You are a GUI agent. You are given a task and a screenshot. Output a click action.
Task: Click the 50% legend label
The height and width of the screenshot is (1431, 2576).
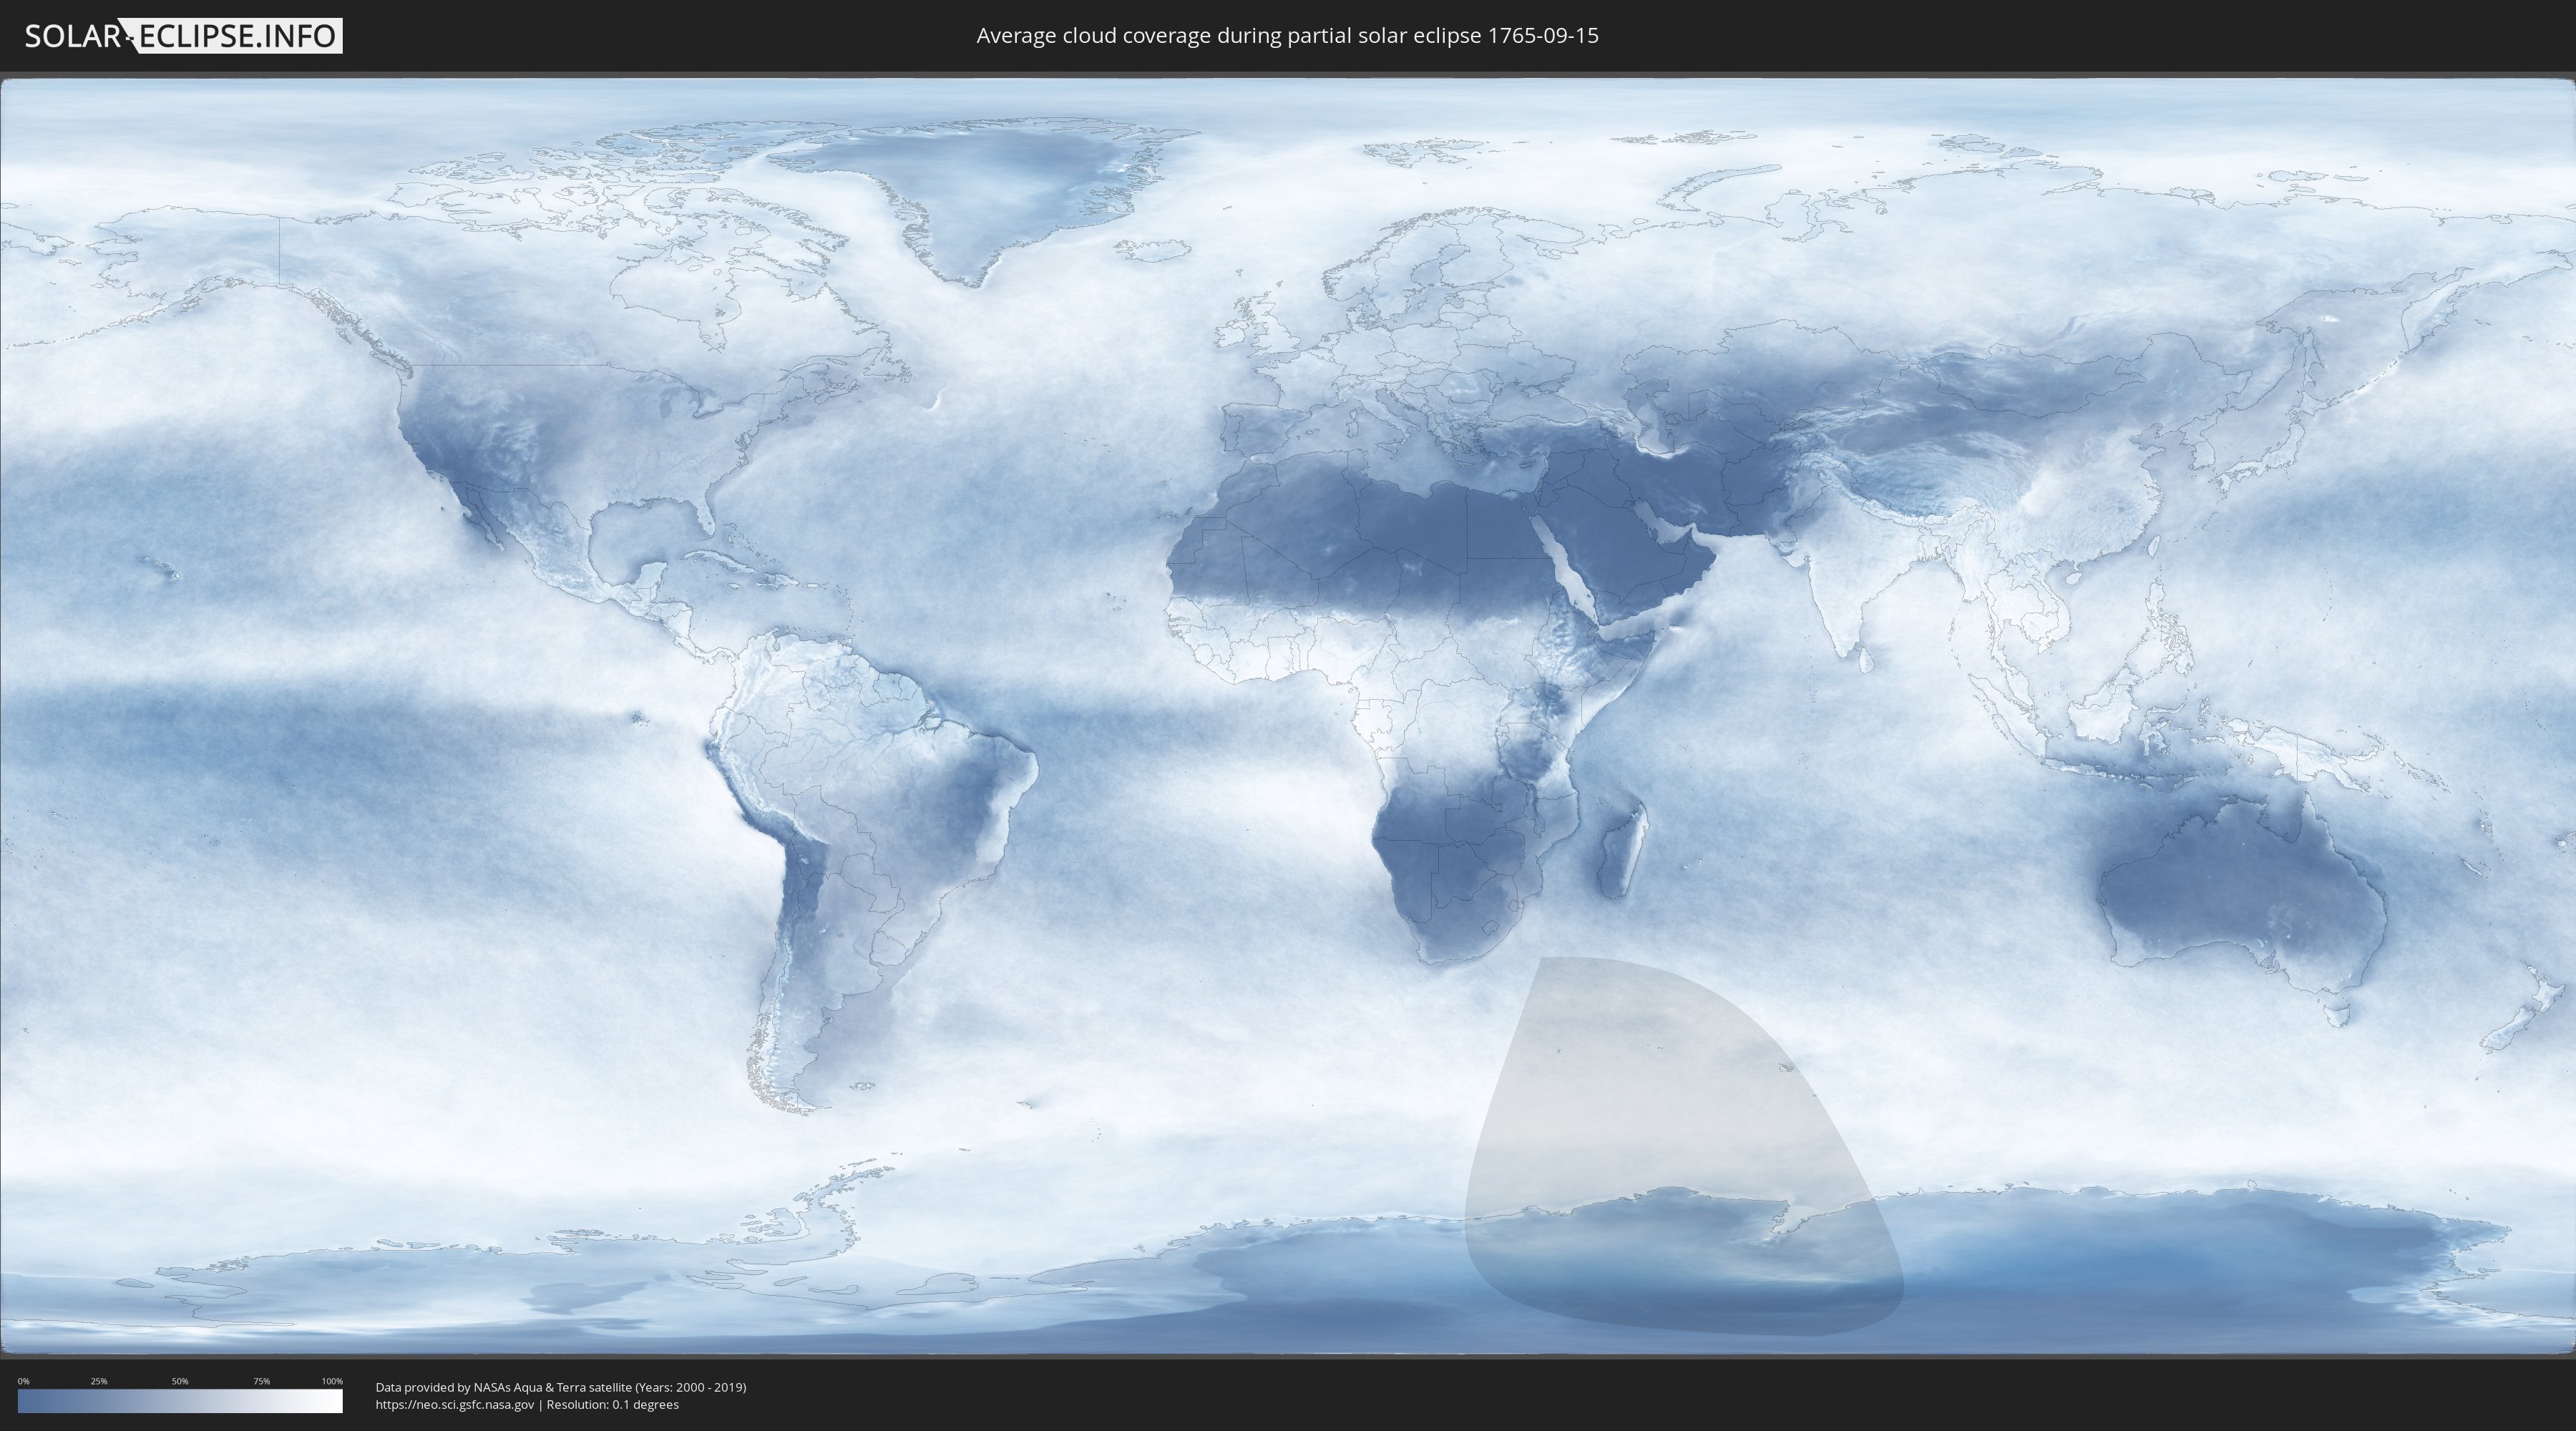click(180, 1381)
